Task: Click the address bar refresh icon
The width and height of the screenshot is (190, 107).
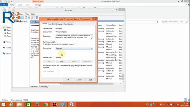Action: pos(157,22)
